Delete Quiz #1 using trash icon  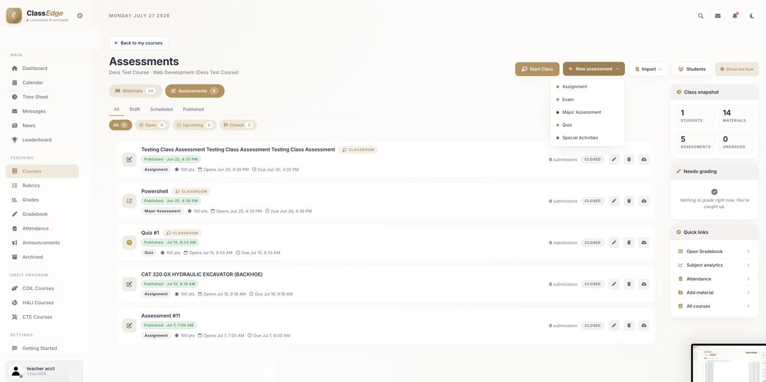[x=629, y=242]
